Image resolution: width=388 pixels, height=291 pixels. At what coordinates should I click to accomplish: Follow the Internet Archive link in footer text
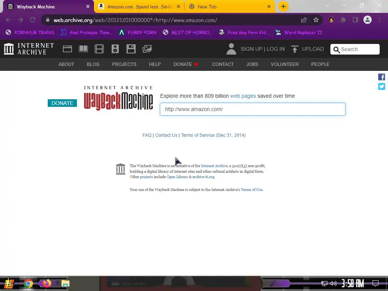click(x=214, y=166)
